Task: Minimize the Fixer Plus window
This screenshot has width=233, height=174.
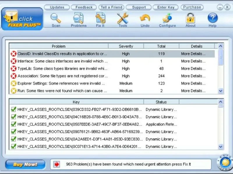Action: [x=220, y=7]
